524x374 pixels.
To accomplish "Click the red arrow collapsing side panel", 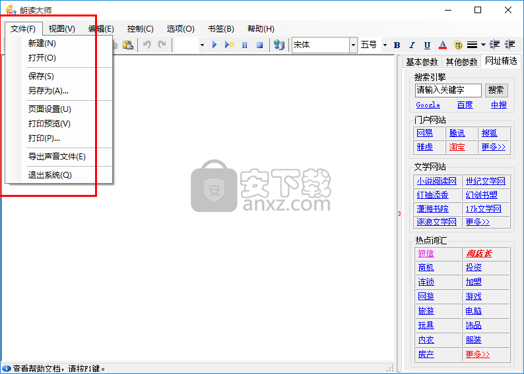I will (399, 213).
